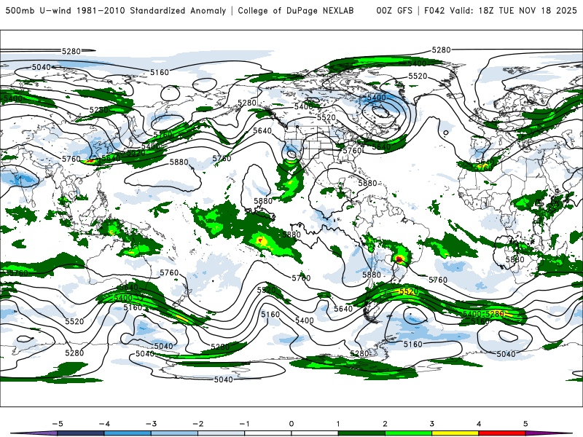Click the colorbar label "3"

(x=431, y=424)
